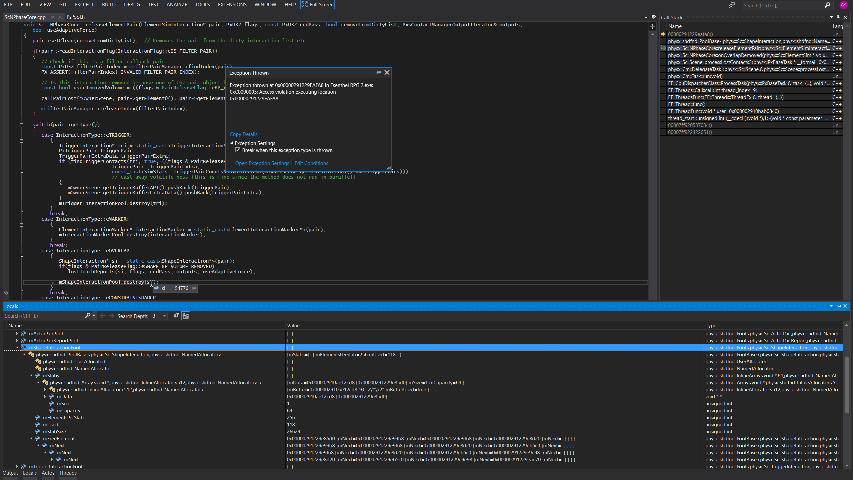The width and height of the screenshot is (853, 480).
Task: Click the split editor handle icon
Action: click(652, 26)
